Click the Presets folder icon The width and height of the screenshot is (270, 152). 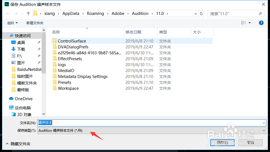coord(55,82)
